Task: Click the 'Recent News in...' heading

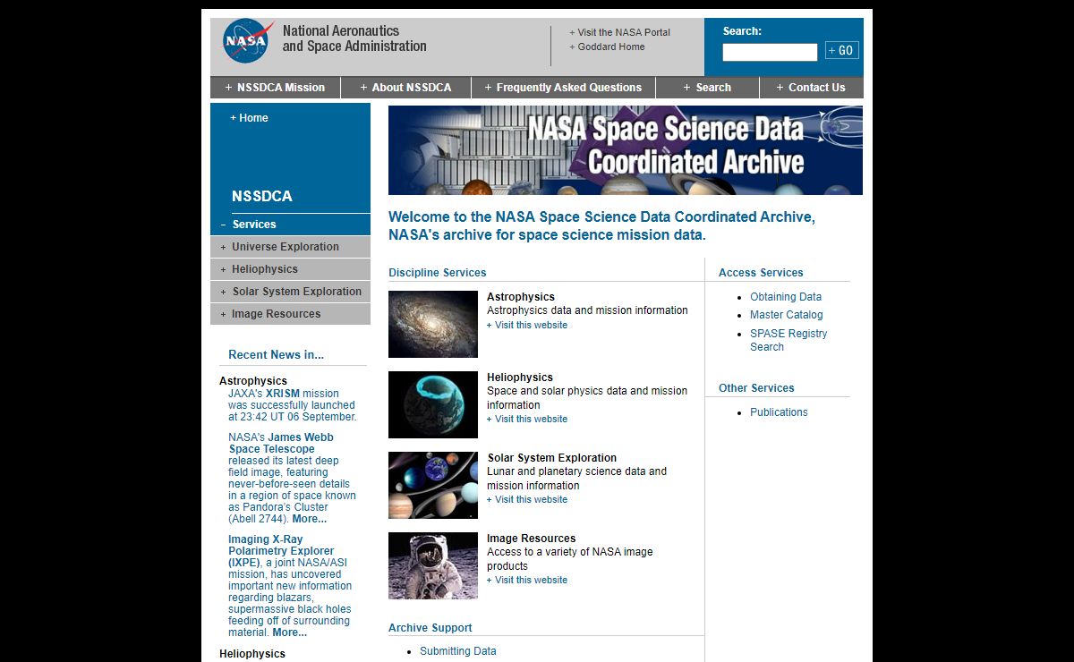Action: point(277,355)
